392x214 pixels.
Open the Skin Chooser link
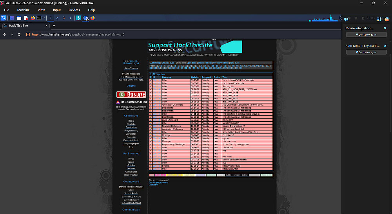point(131,68)
